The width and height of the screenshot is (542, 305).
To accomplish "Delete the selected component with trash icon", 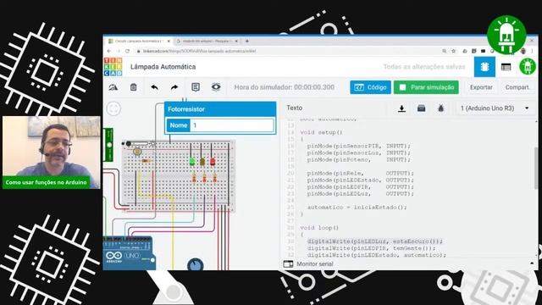I will (x=134, y=87).
